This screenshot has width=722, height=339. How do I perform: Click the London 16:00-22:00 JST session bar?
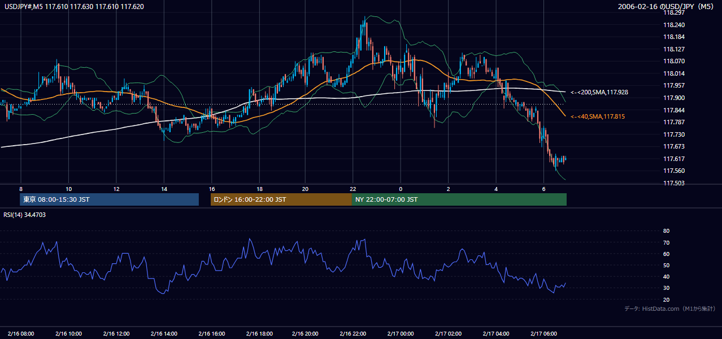pos(281,199)
